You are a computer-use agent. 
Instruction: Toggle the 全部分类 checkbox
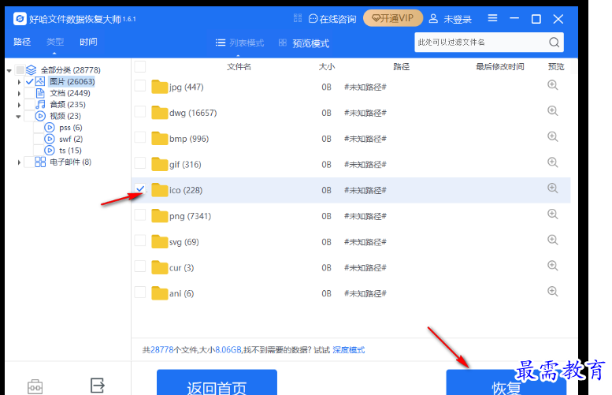point(20,70)
